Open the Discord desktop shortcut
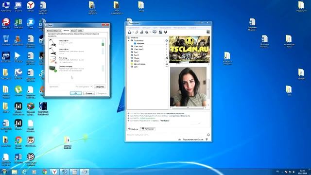 click(x=18, y=6)
